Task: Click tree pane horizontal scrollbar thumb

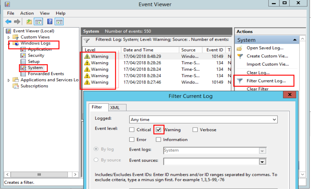Action: pos(39,175)
